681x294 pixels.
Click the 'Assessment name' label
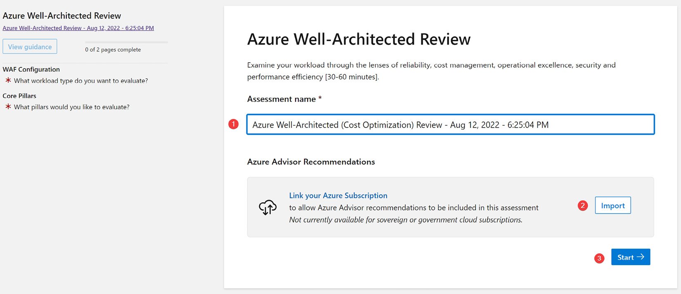click(281, 99)
